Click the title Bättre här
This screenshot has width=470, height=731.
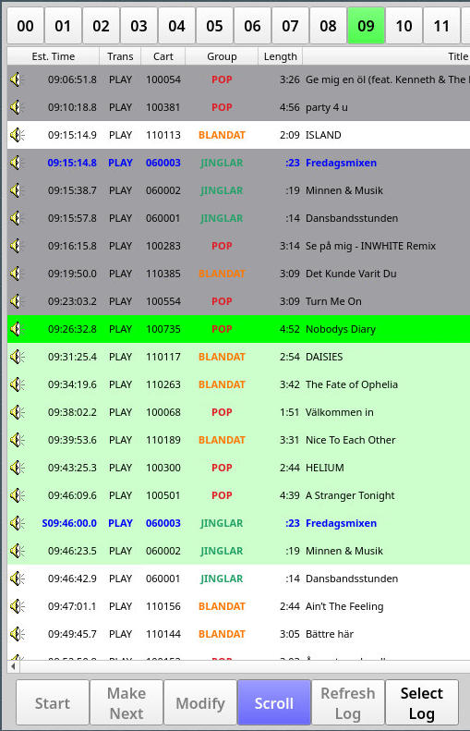330,635
